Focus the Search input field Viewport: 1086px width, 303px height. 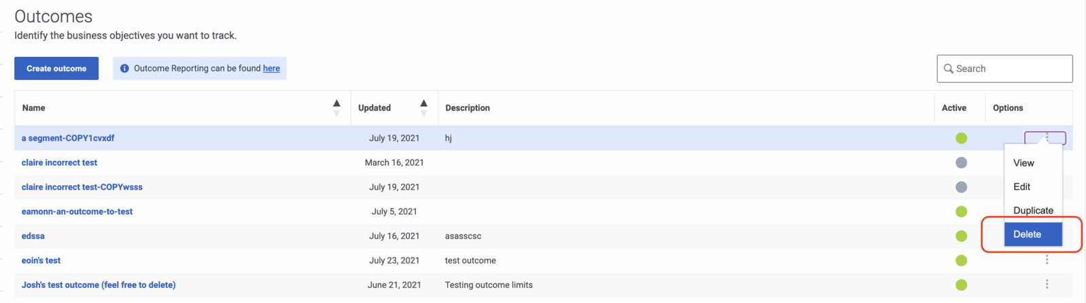click(1004, 69)
